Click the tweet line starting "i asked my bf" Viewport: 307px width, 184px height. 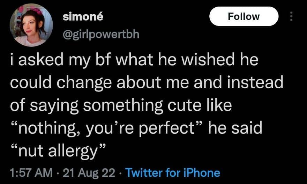coord(134,60)
